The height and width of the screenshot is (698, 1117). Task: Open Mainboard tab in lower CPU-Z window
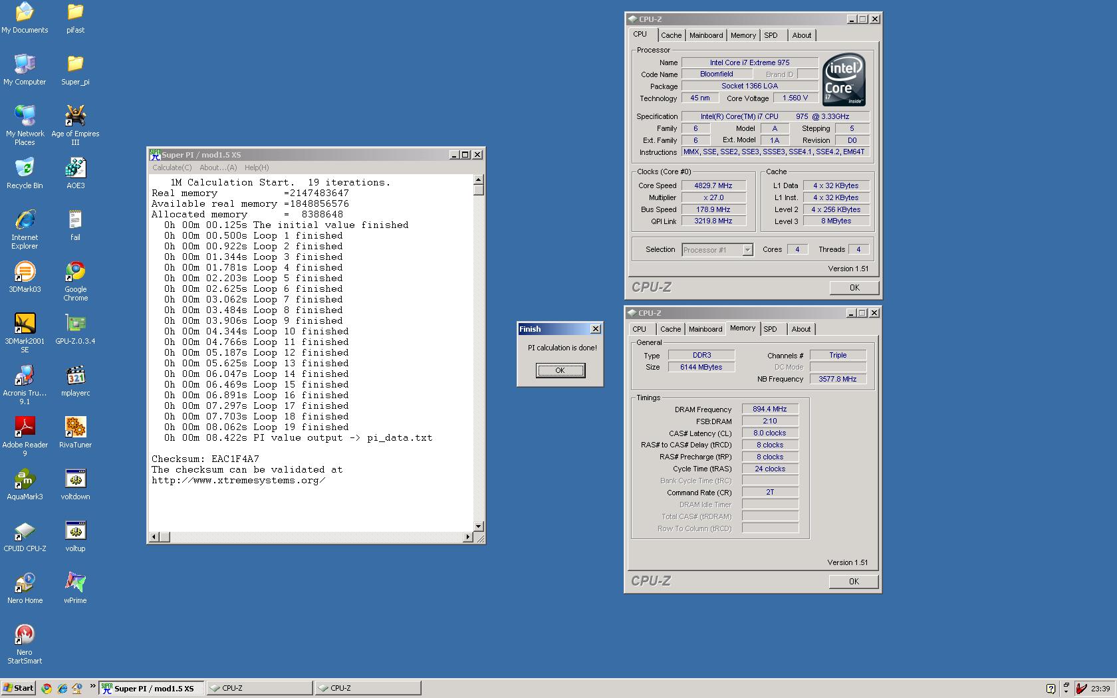(705, 329)
